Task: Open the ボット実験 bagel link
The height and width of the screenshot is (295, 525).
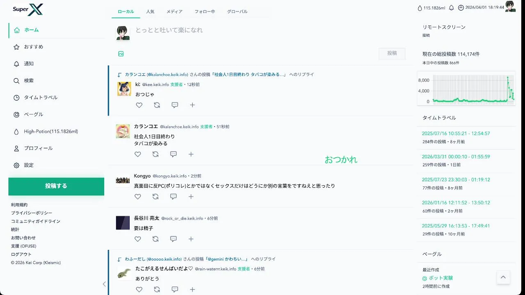Action: pyautogui.click(x=441, y=278)
